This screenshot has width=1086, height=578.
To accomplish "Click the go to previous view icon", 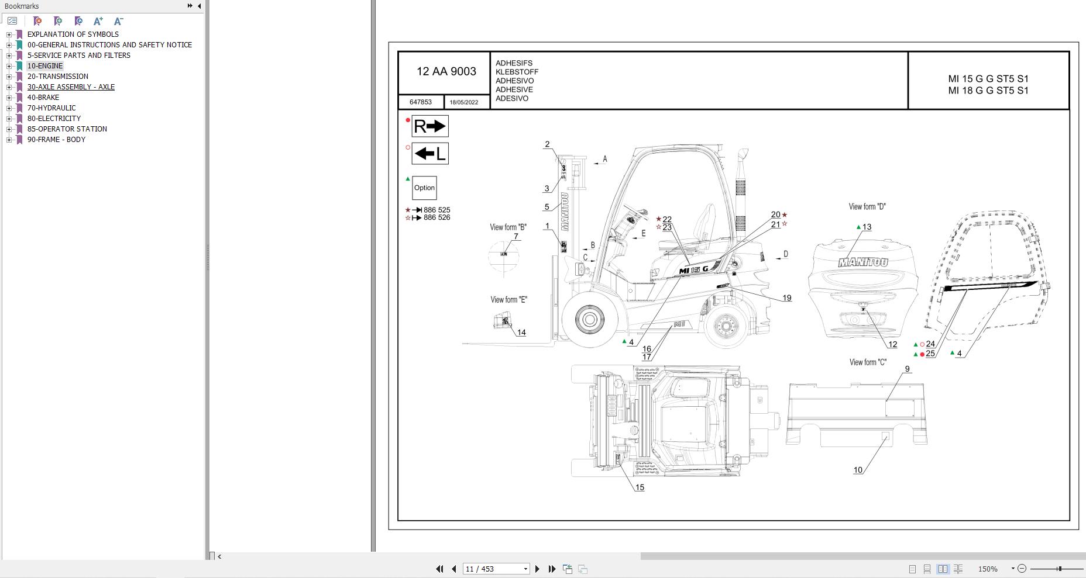I will (x=567, y=569).
